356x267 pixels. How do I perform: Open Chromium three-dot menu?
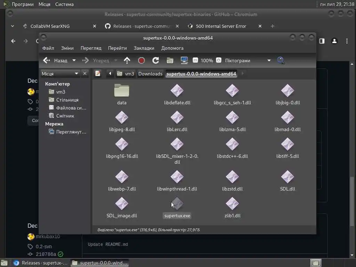[x=347, y=41]
